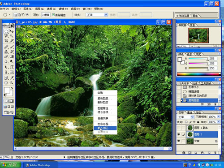Select the Gradient tool
The image size is (224, 168).
tap(12, 56)
